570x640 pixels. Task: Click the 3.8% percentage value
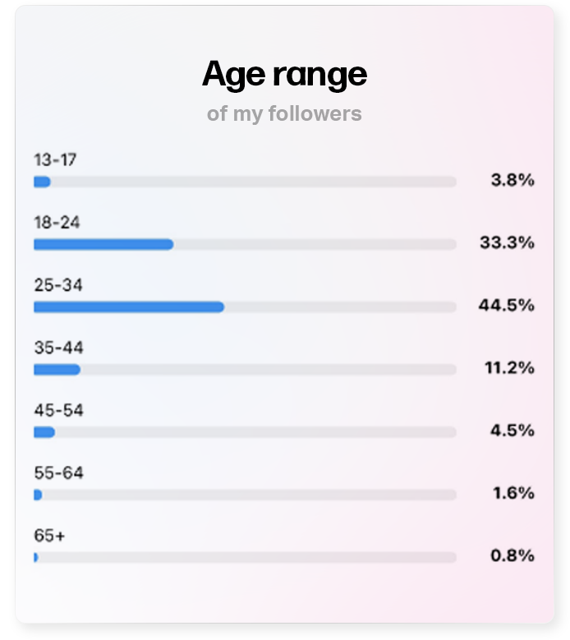(513, 180)
